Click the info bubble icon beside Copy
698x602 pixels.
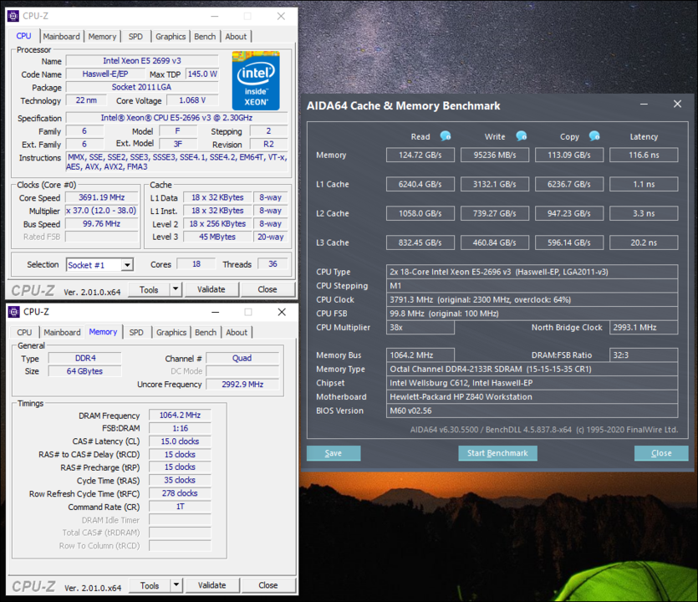[594, 136]
